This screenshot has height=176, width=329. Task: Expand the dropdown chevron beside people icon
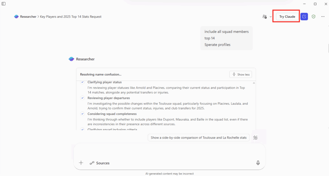271,17
